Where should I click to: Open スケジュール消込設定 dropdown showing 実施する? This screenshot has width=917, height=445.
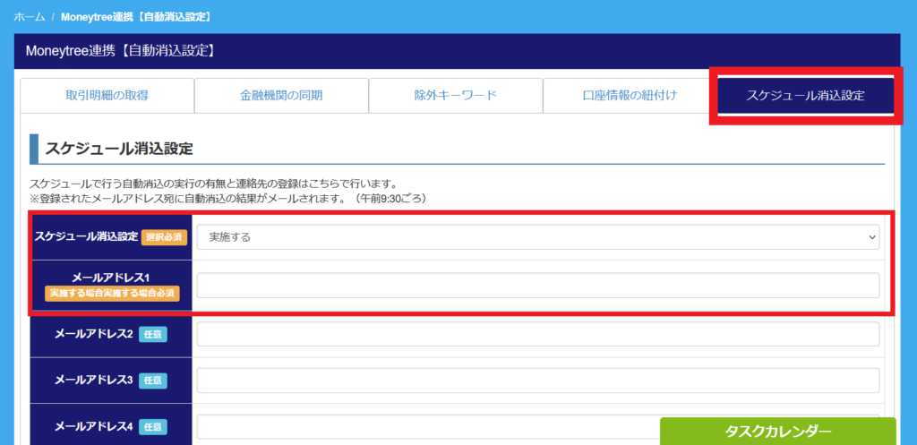pos(538,237)
